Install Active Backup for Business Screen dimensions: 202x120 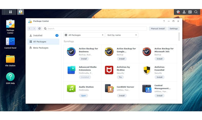pos(84,59)
